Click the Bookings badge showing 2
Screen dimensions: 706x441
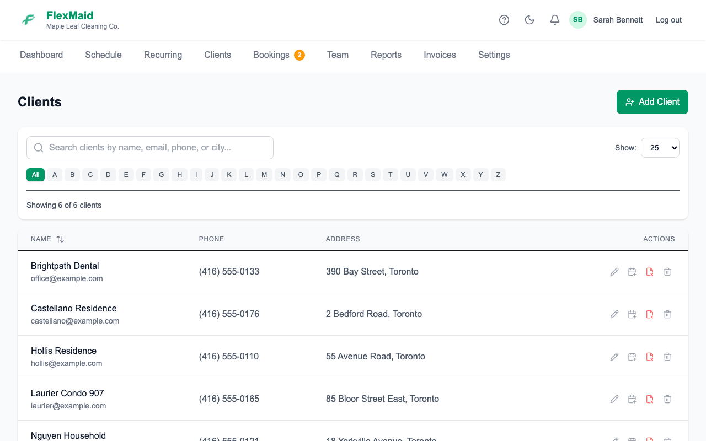coord(299,55)
